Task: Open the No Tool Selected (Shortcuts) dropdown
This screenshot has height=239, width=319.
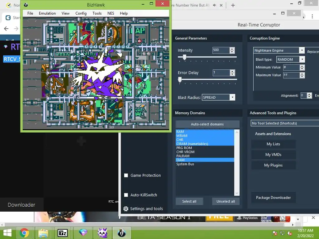Action: click(285, 123)
